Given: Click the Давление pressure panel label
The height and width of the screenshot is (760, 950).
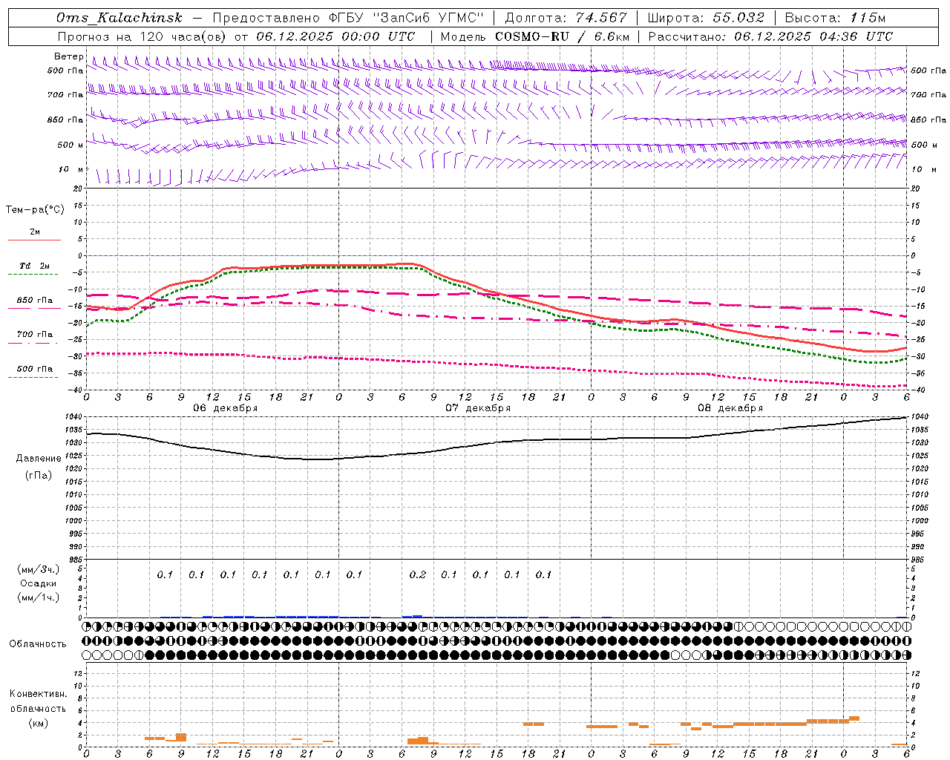Looking at the screenshot, I should click(39, 459).
